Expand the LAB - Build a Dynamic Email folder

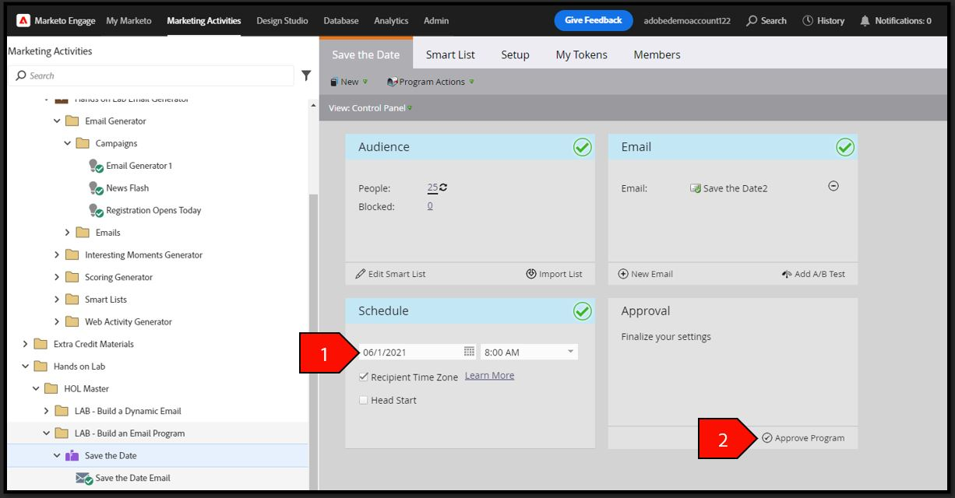click(46, 411)
